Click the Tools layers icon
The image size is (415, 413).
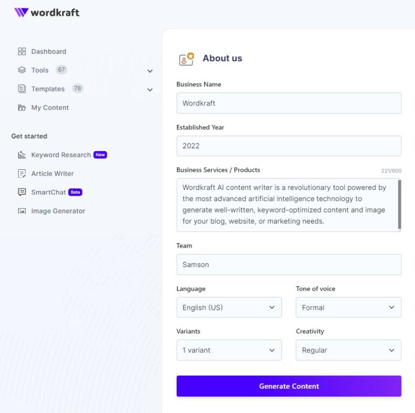(x=22, y=70)
